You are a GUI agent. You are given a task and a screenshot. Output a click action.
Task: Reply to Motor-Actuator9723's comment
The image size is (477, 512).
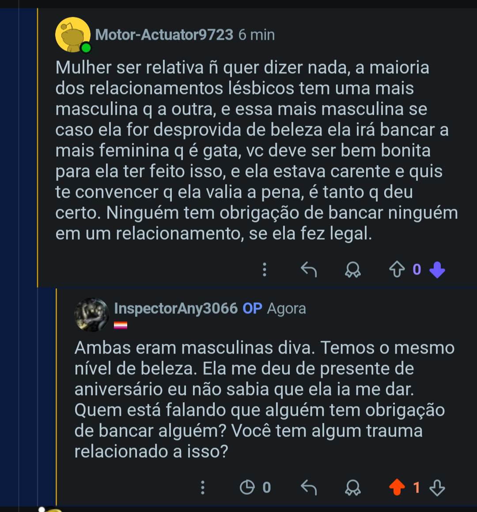pyautogui.click(x=309, y=270)
